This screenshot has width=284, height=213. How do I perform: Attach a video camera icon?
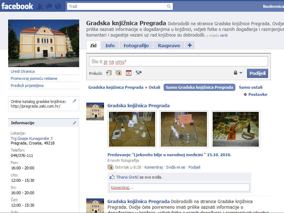pos(138,73)
